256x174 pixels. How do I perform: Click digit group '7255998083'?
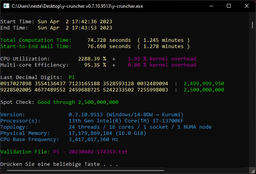tap(153, 90)
